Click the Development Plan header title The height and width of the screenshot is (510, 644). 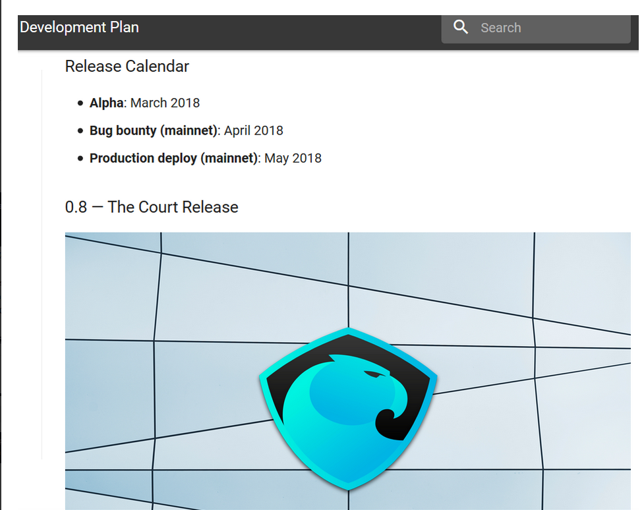click(79, 28)
